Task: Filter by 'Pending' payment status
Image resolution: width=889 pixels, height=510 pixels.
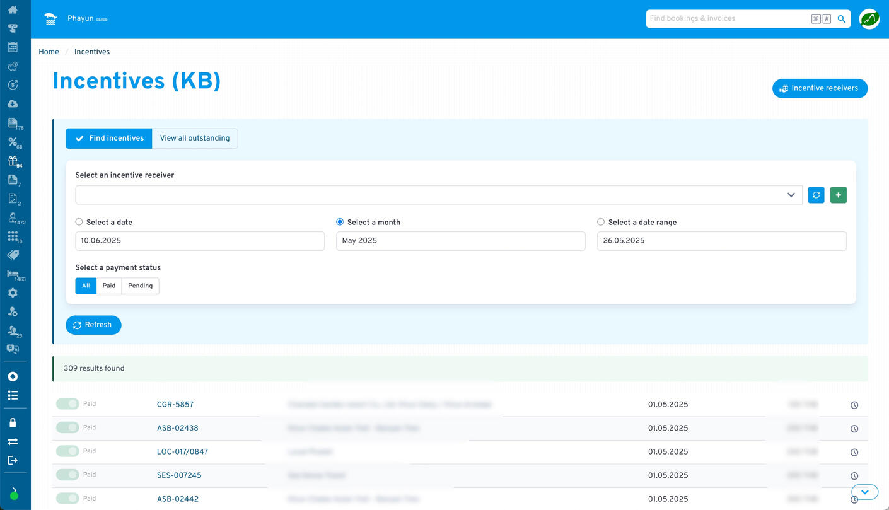Action: (x=140, y=286)
